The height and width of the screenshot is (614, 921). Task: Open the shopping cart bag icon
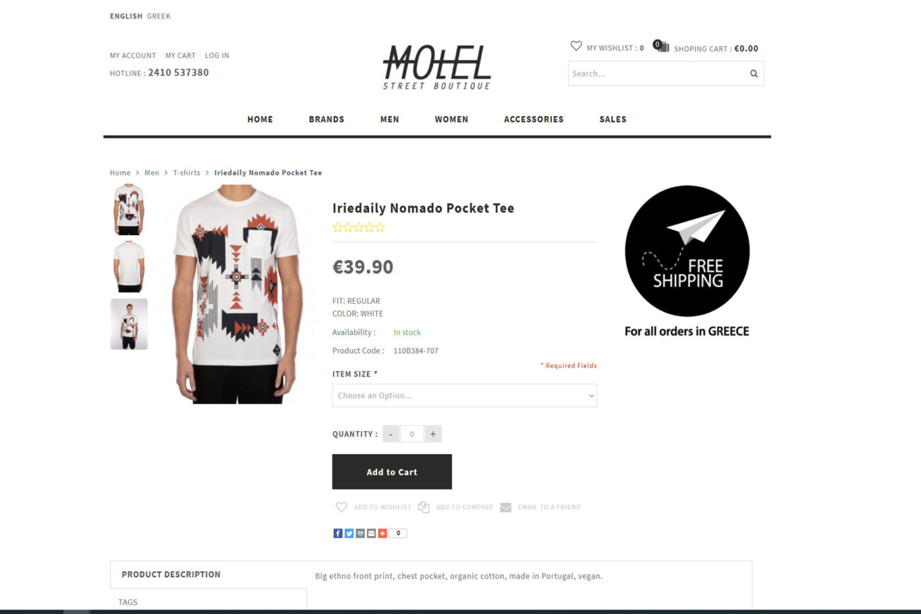661,46
